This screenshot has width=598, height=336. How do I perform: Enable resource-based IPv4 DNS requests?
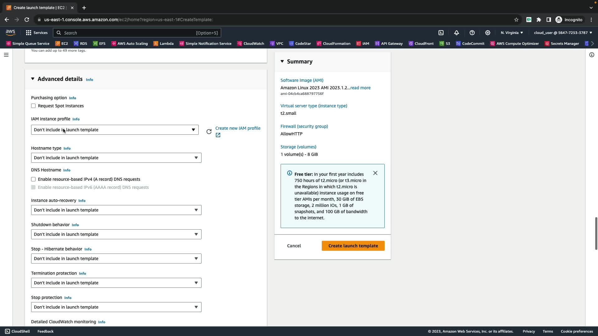[33, 180]
